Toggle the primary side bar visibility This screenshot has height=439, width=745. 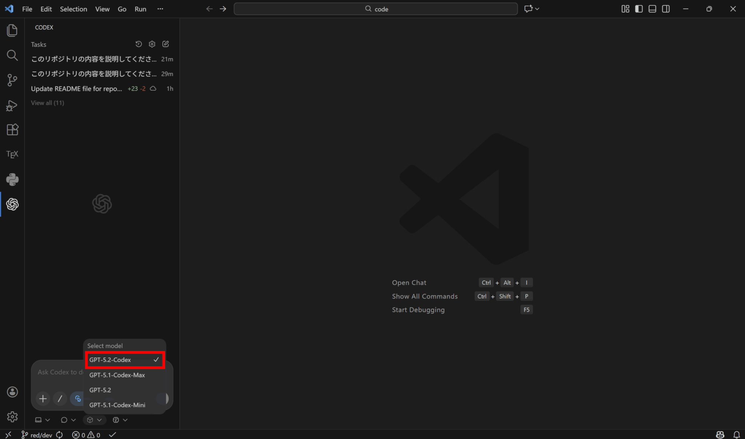639,9
